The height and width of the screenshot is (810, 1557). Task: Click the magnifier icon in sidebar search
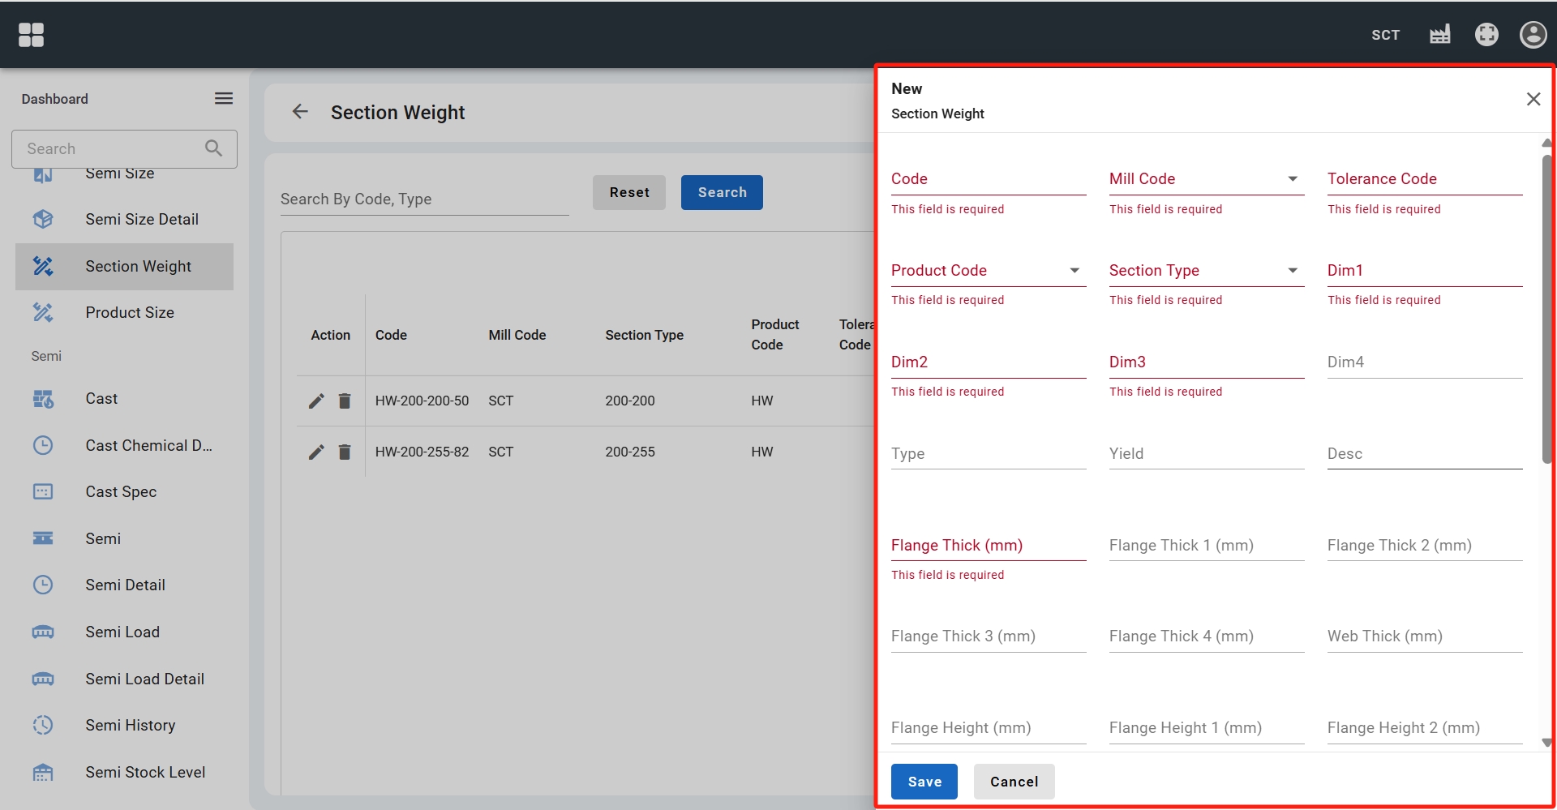[213, 148]
